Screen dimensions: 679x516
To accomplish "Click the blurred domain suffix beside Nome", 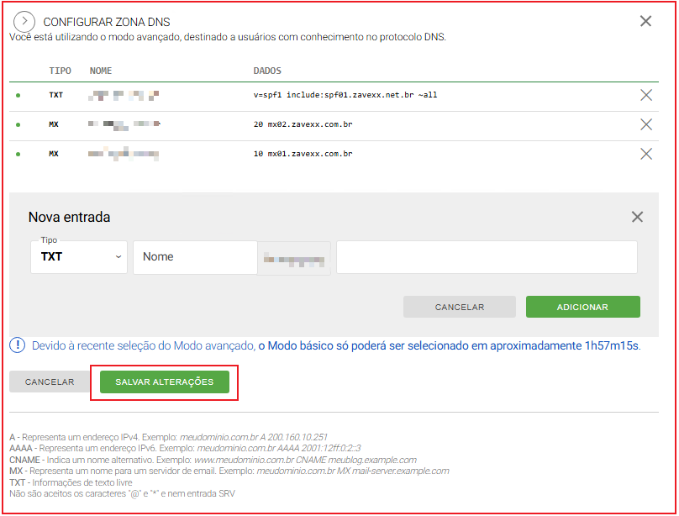I will [x=294, y=257].
